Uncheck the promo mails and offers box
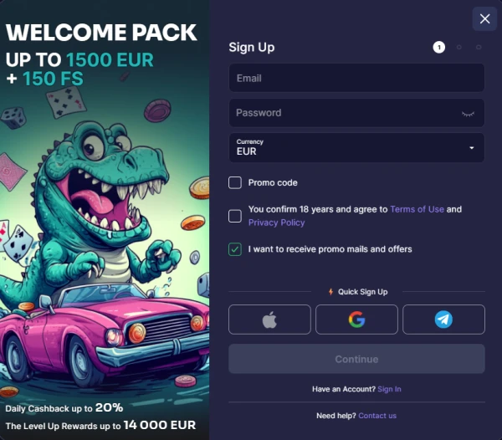 click(x=235, y=249)
